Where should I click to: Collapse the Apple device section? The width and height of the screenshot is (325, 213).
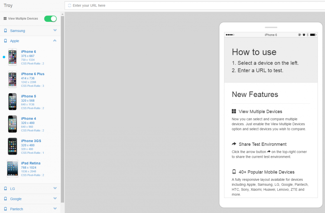click(x=55, y=41)
